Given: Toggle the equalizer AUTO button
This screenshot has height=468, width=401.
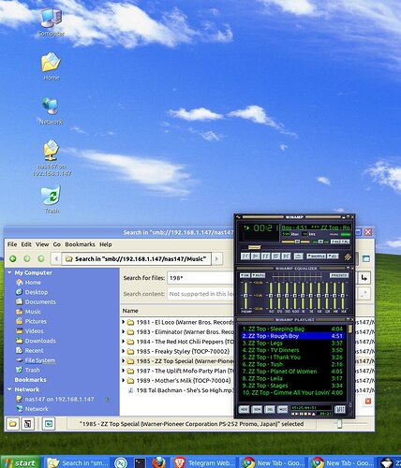Looking at the screenshot, I should (258, 275).
